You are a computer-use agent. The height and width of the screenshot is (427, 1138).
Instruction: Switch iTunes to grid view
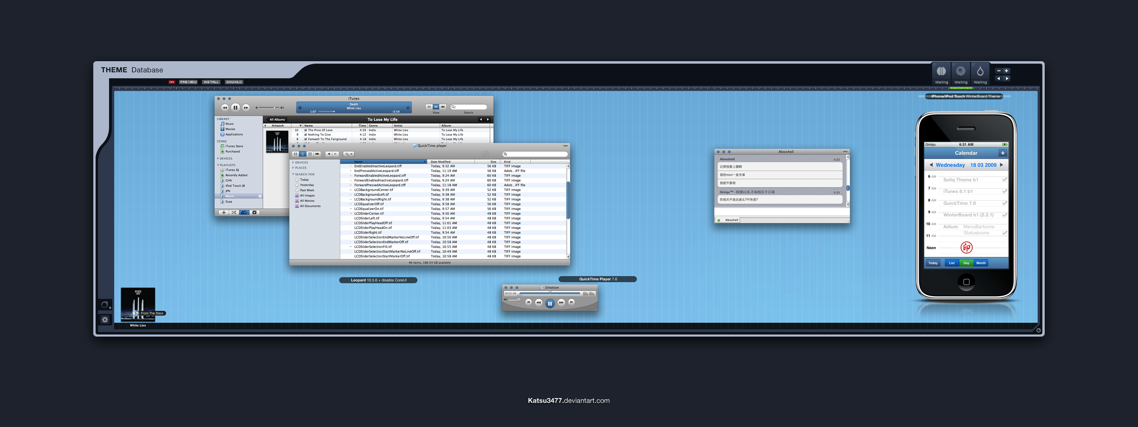[x=435, y=107]
